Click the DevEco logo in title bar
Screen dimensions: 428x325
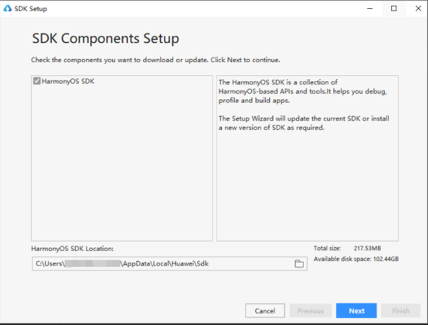click(x=8, y=9)
